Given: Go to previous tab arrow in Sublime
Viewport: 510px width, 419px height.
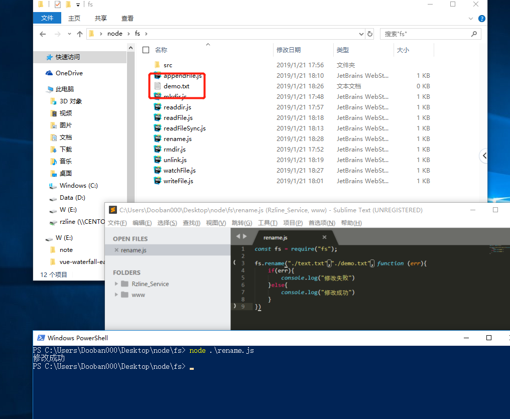Looking at the screenshot, I should (238, 236).
